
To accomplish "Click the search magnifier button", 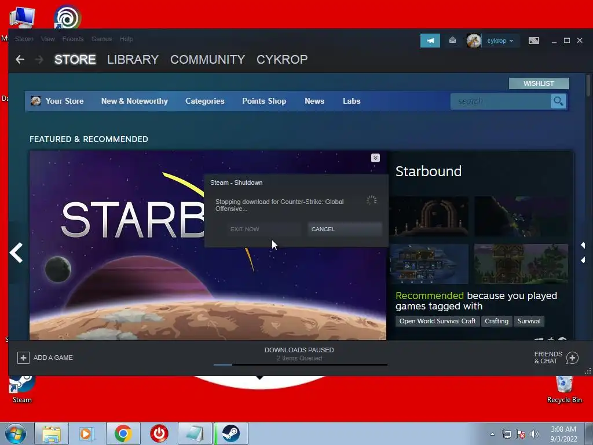I will coord(558,101).
